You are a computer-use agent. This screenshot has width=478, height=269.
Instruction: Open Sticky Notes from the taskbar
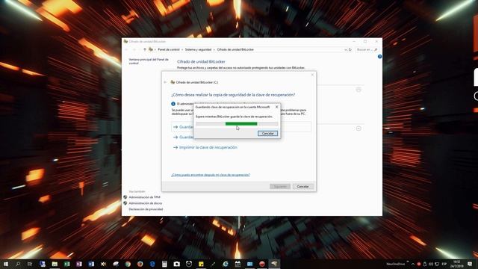coord(201,264)
